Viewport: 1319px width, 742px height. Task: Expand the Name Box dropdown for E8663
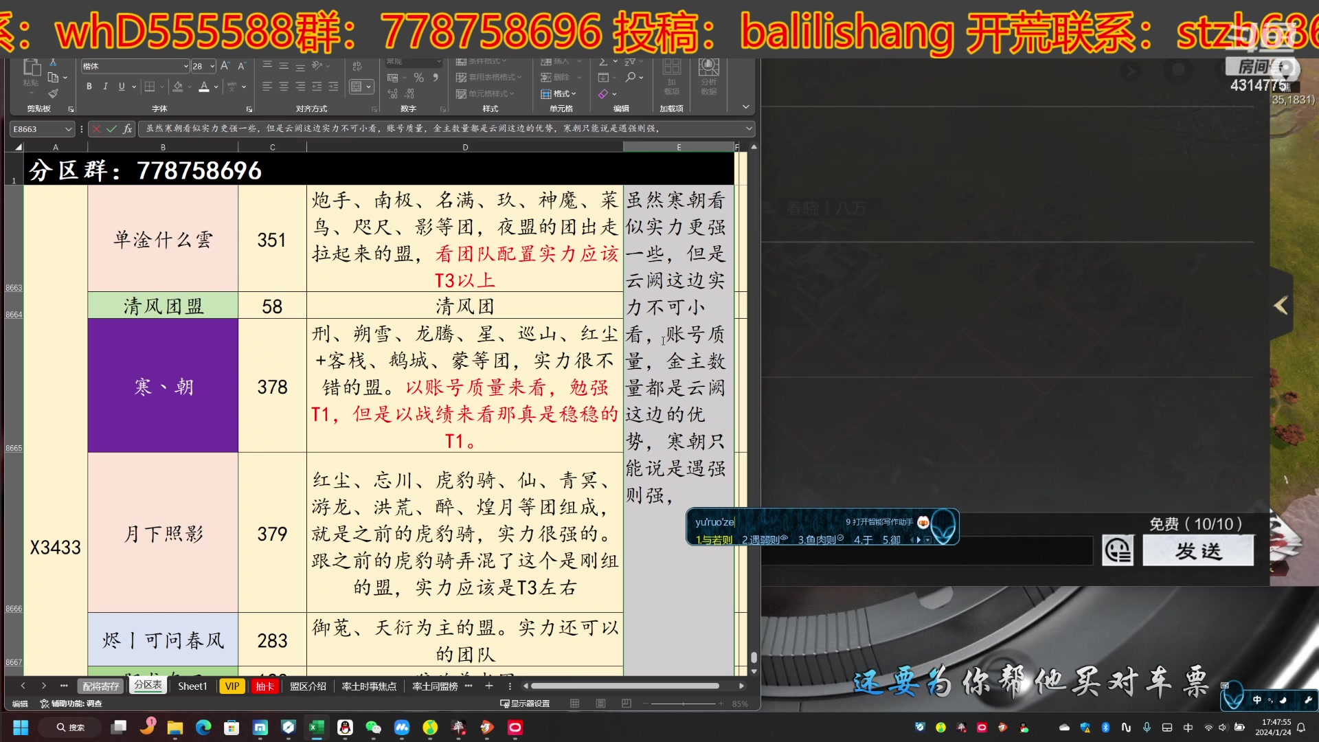[68, 128]
